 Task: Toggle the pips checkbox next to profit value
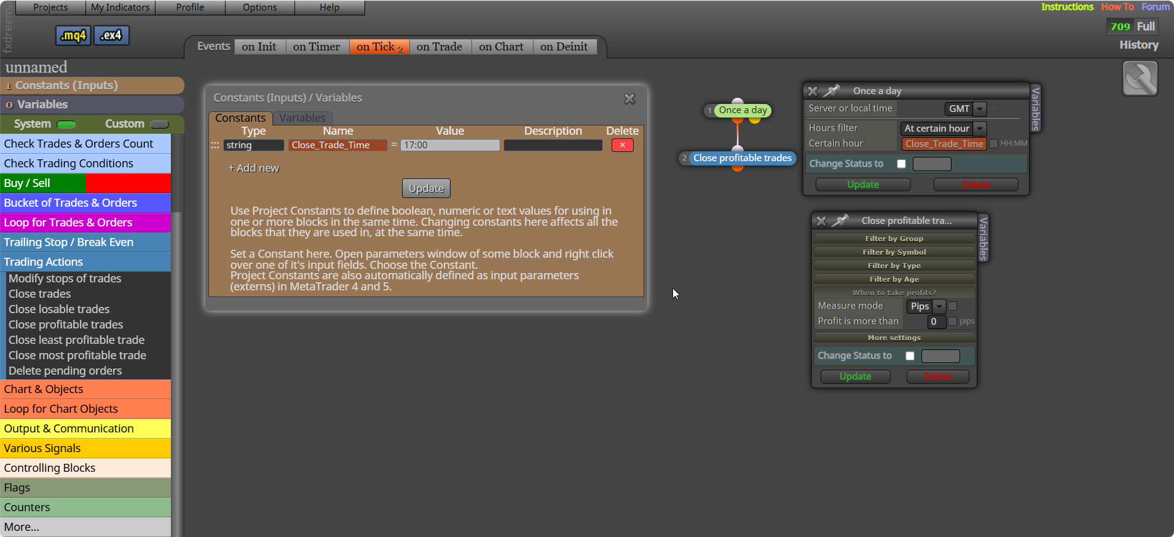[x=952, y=322]
